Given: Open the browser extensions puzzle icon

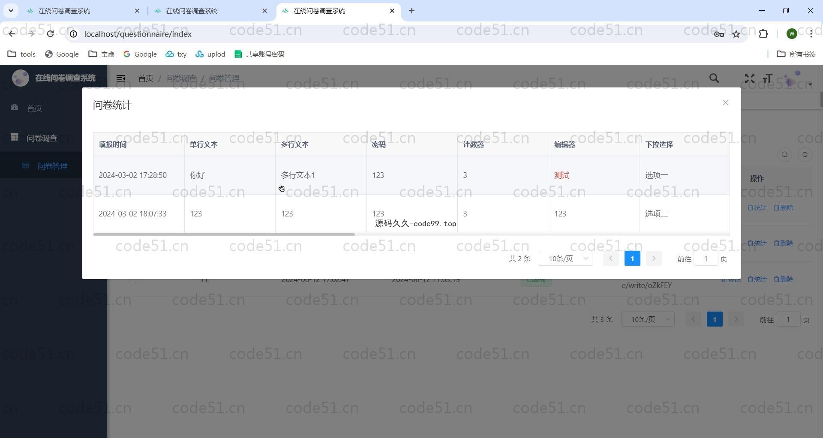Looking at the screenshot, I should point(763,34).
